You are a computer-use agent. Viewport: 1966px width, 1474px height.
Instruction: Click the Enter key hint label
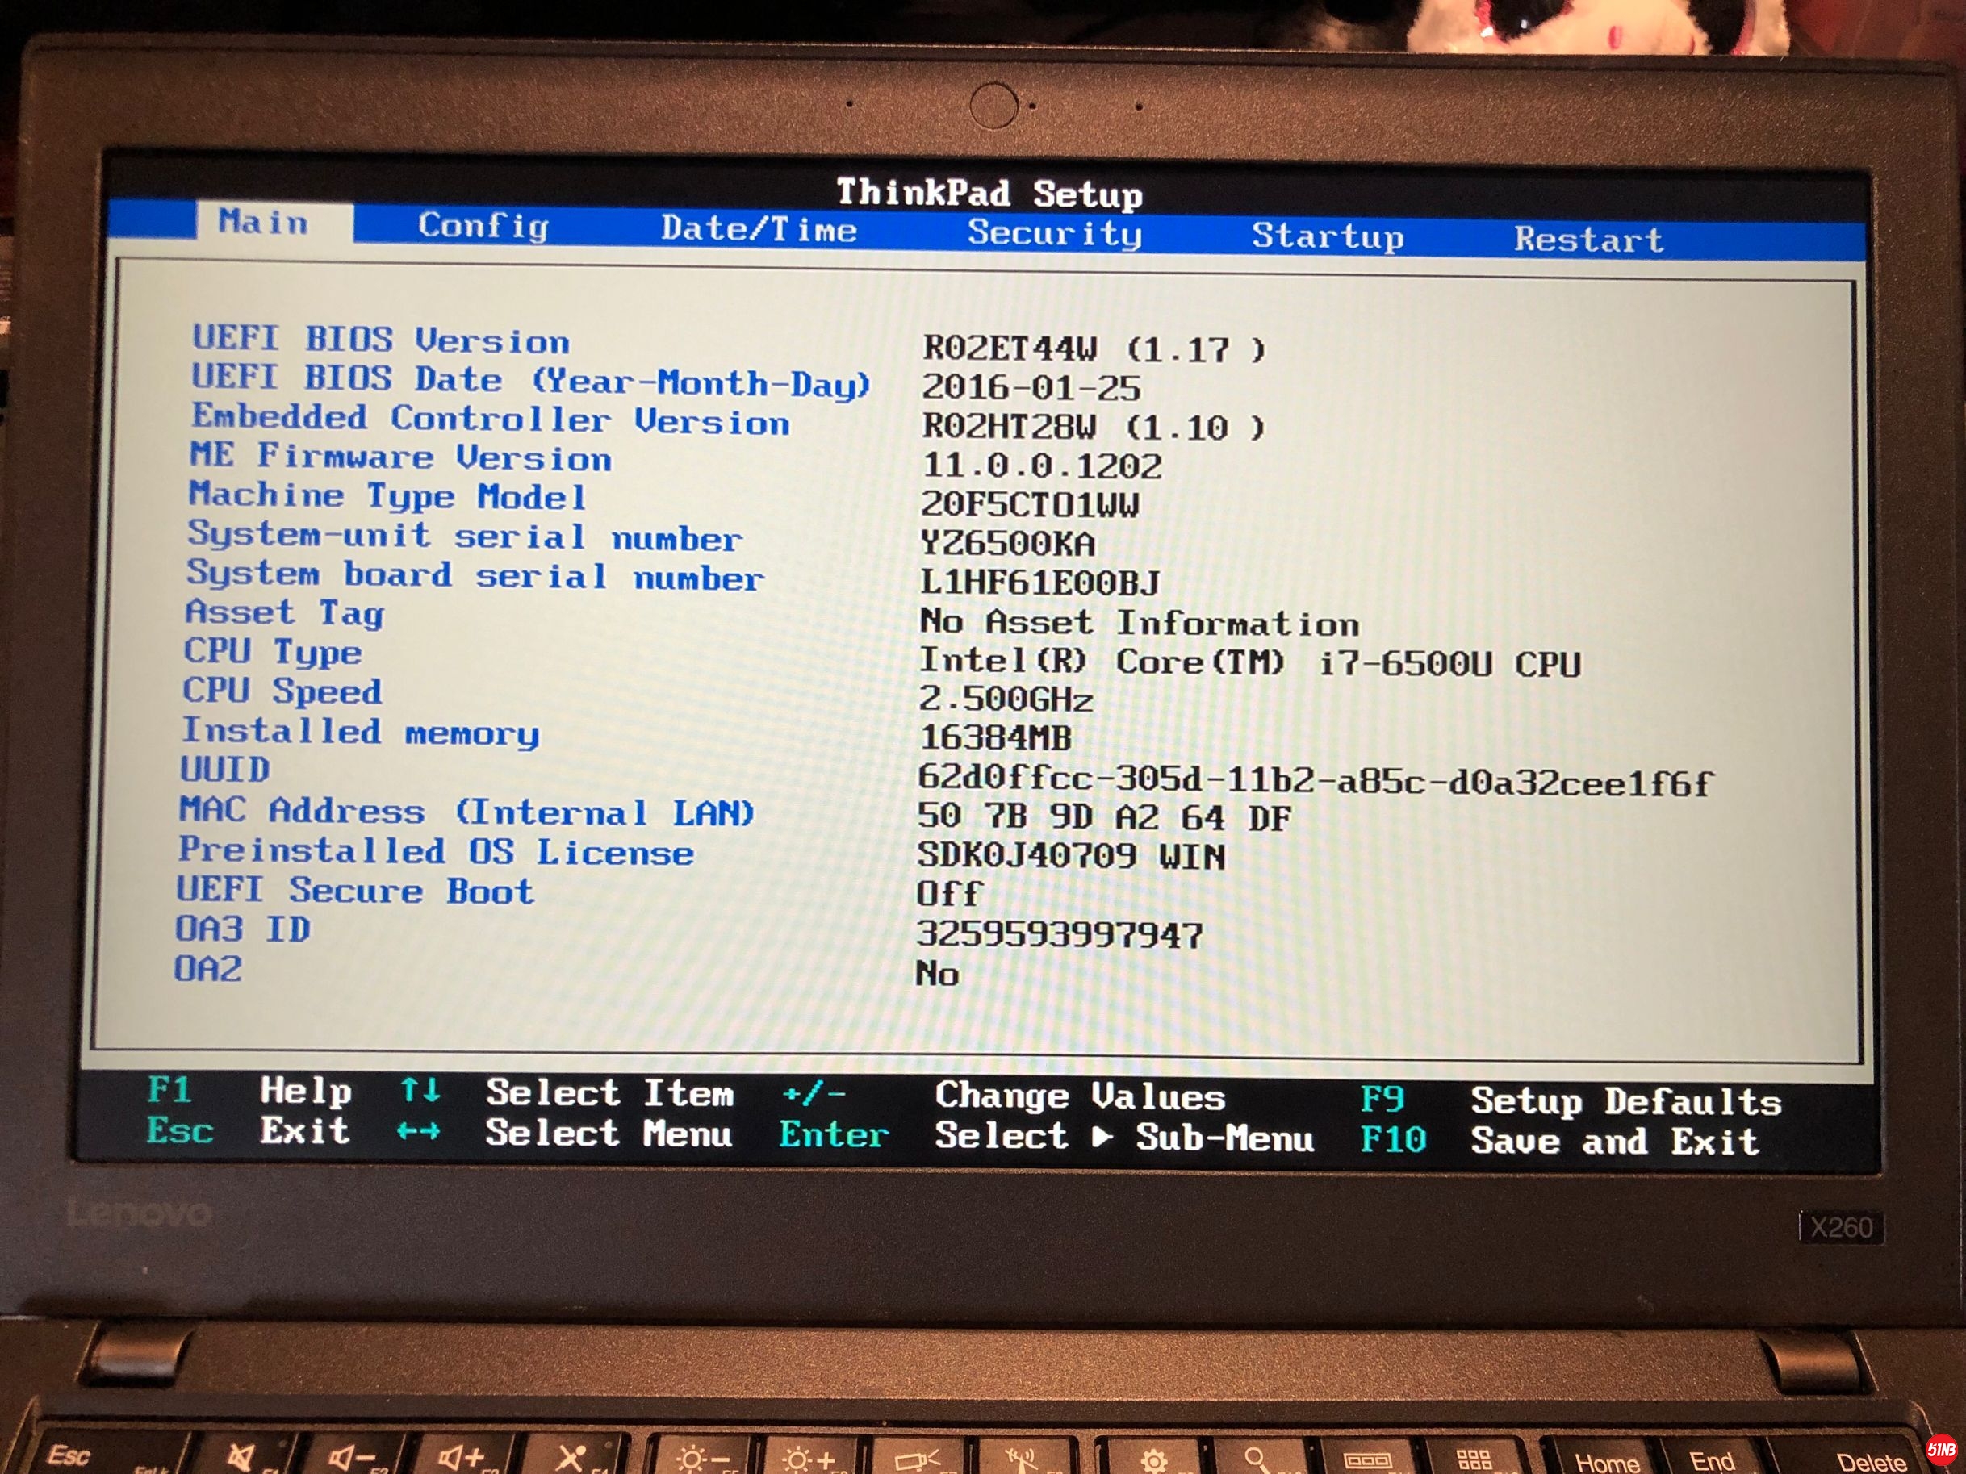tap(833, 1134)
